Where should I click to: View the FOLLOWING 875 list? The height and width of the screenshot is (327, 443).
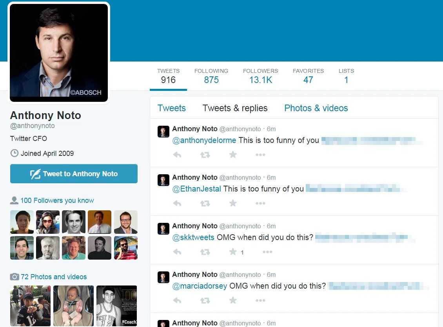(x=211, y=76)
